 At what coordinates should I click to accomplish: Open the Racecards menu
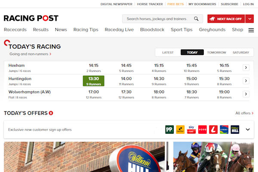point(15,30)
